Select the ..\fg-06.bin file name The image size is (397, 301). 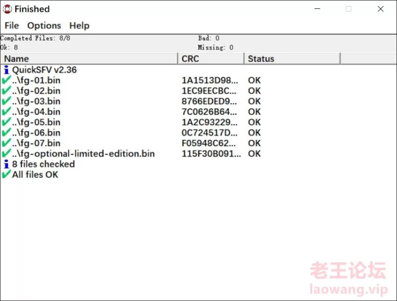[36, 133]
